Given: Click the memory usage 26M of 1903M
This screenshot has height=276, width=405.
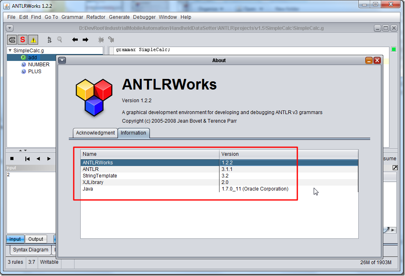Looking at the screenshot, I should click(x=376, y=263).
